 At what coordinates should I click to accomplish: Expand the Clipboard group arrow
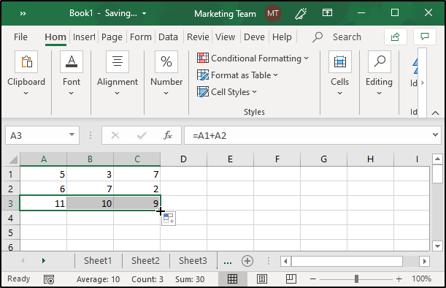pos(26,93)
